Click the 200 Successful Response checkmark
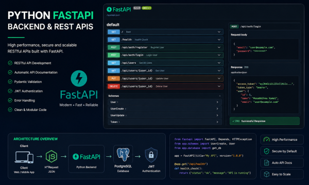Screen dimensions: 309x185 pyautogui.click(x=233, y=121)
